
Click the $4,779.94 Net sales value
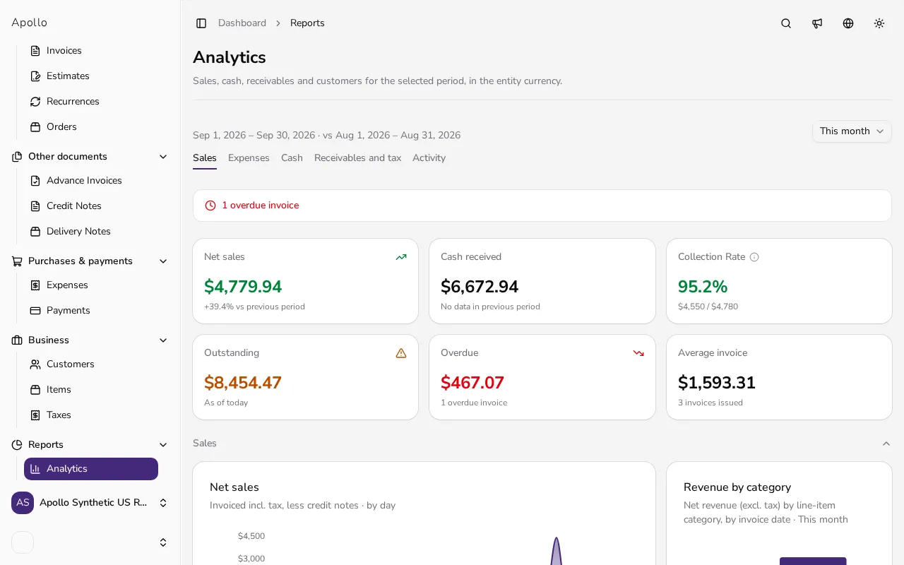243,287
